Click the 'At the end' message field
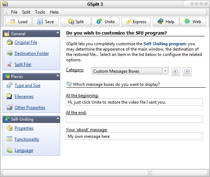 (134, 119)
